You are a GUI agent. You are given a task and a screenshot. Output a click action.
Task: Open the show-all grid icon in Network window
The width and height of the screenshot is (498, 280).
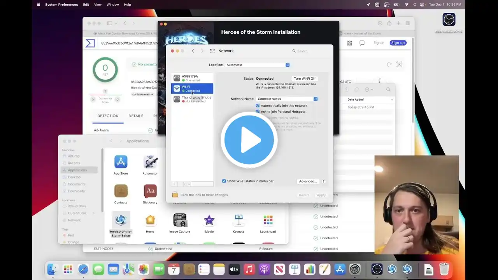212,51
